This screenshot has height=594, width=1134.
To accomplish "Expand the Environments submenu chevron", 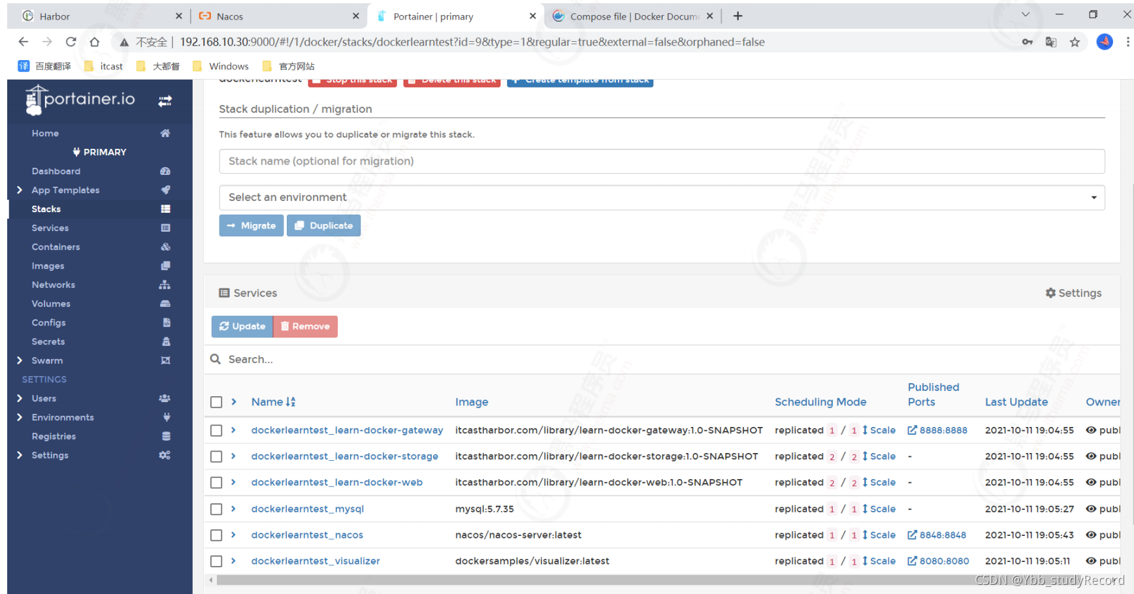I will (x=19, y=417).
